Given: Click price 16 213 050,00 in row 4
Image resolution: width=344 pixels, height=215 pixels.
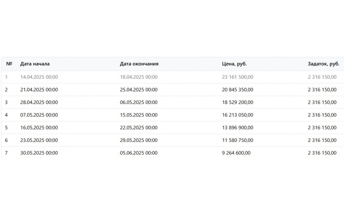Looking at the screenshot, I should click(x=238, y=115).
